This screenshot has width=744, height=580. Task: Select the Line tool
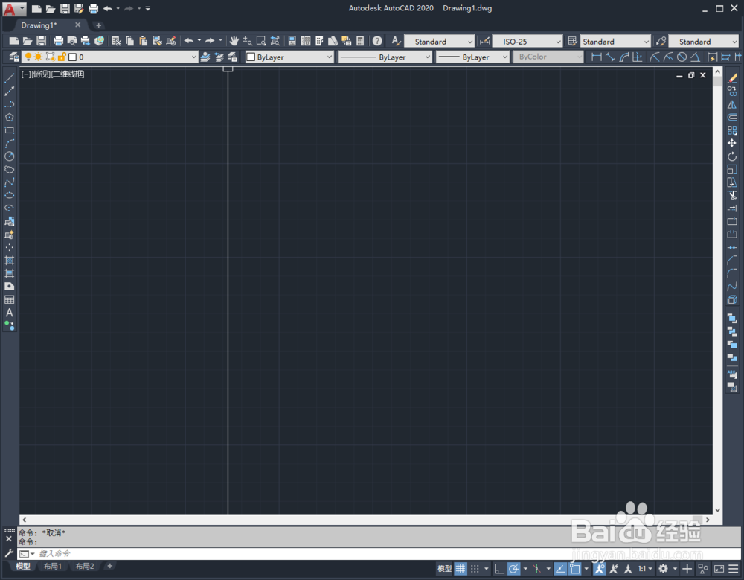(x=9, y=77)
